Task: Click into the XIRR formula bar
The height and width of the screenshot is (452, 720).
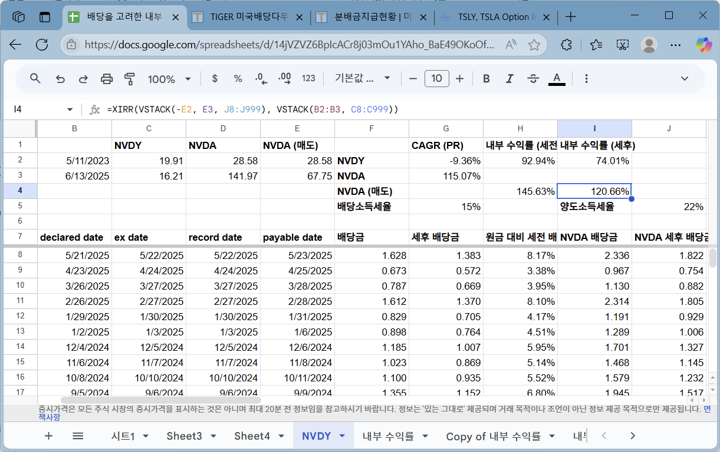Action: click(x=407, y=109)
